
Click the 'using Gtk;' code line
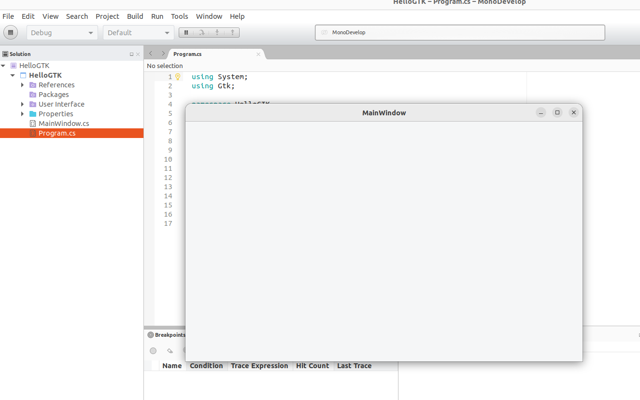(x=213, y=86)
